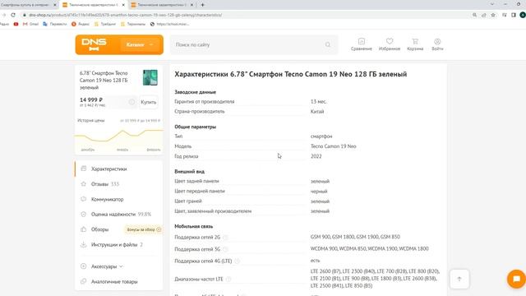The image size is (526, 296).
Task: Click 'Гарантия от производителя' row label
Action: (205, 101)
